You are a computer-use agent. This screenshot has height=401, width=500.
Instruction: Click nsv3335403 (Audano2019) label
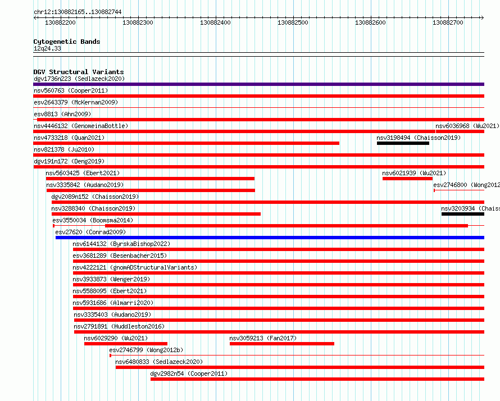[x=112, y=315]
